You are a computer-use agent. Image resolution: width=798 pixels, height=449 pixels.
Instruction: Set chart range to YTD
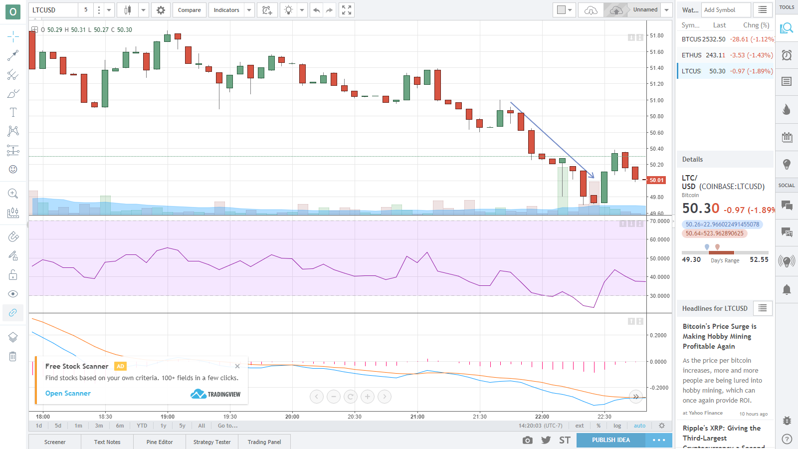(142, 426)
